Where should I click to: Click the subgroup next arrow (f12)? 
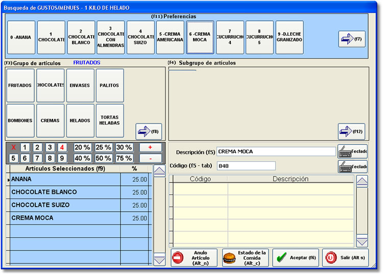tap(351, 131)
